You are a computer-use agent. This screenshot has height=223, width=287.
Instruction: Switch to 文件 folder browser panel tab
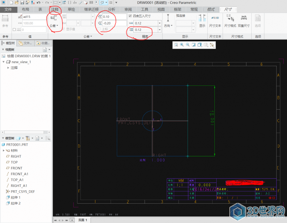pos(26,43)
